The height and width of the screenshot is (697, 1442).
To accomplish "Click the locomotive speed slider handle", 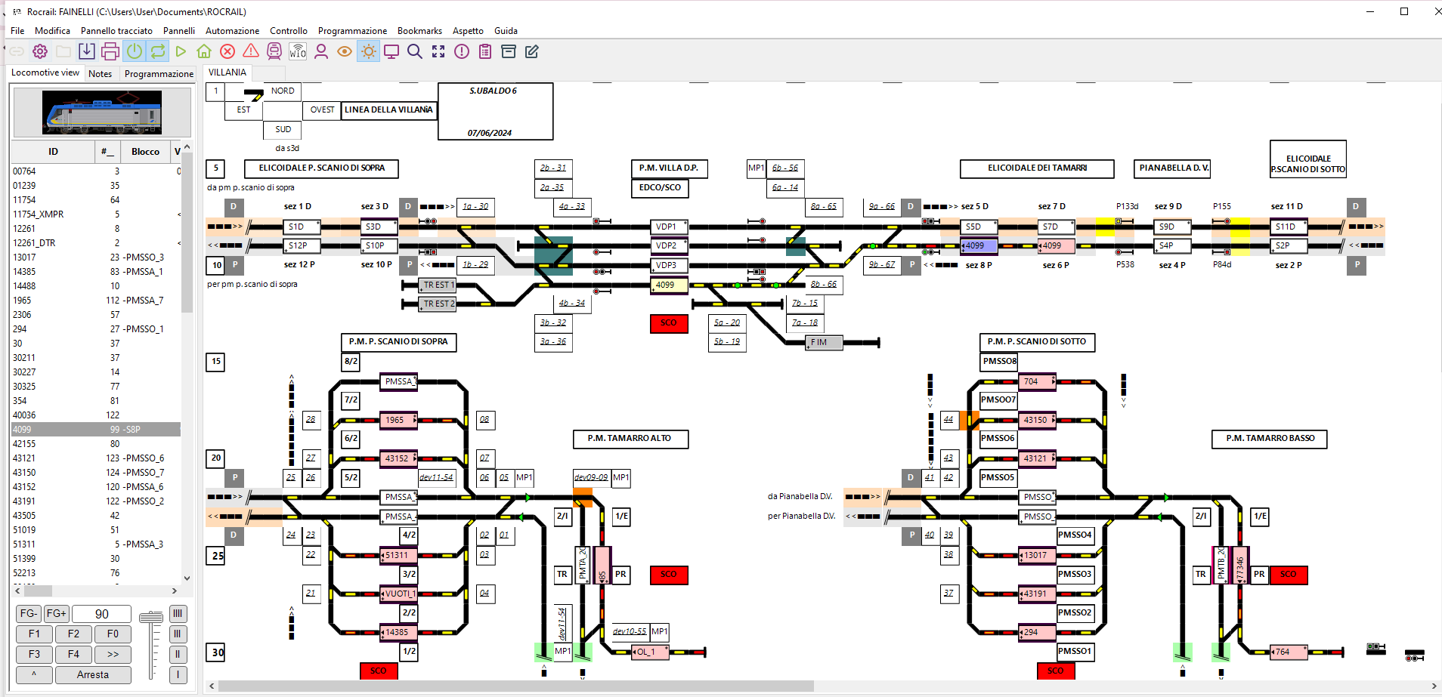I will click(151, 618).
